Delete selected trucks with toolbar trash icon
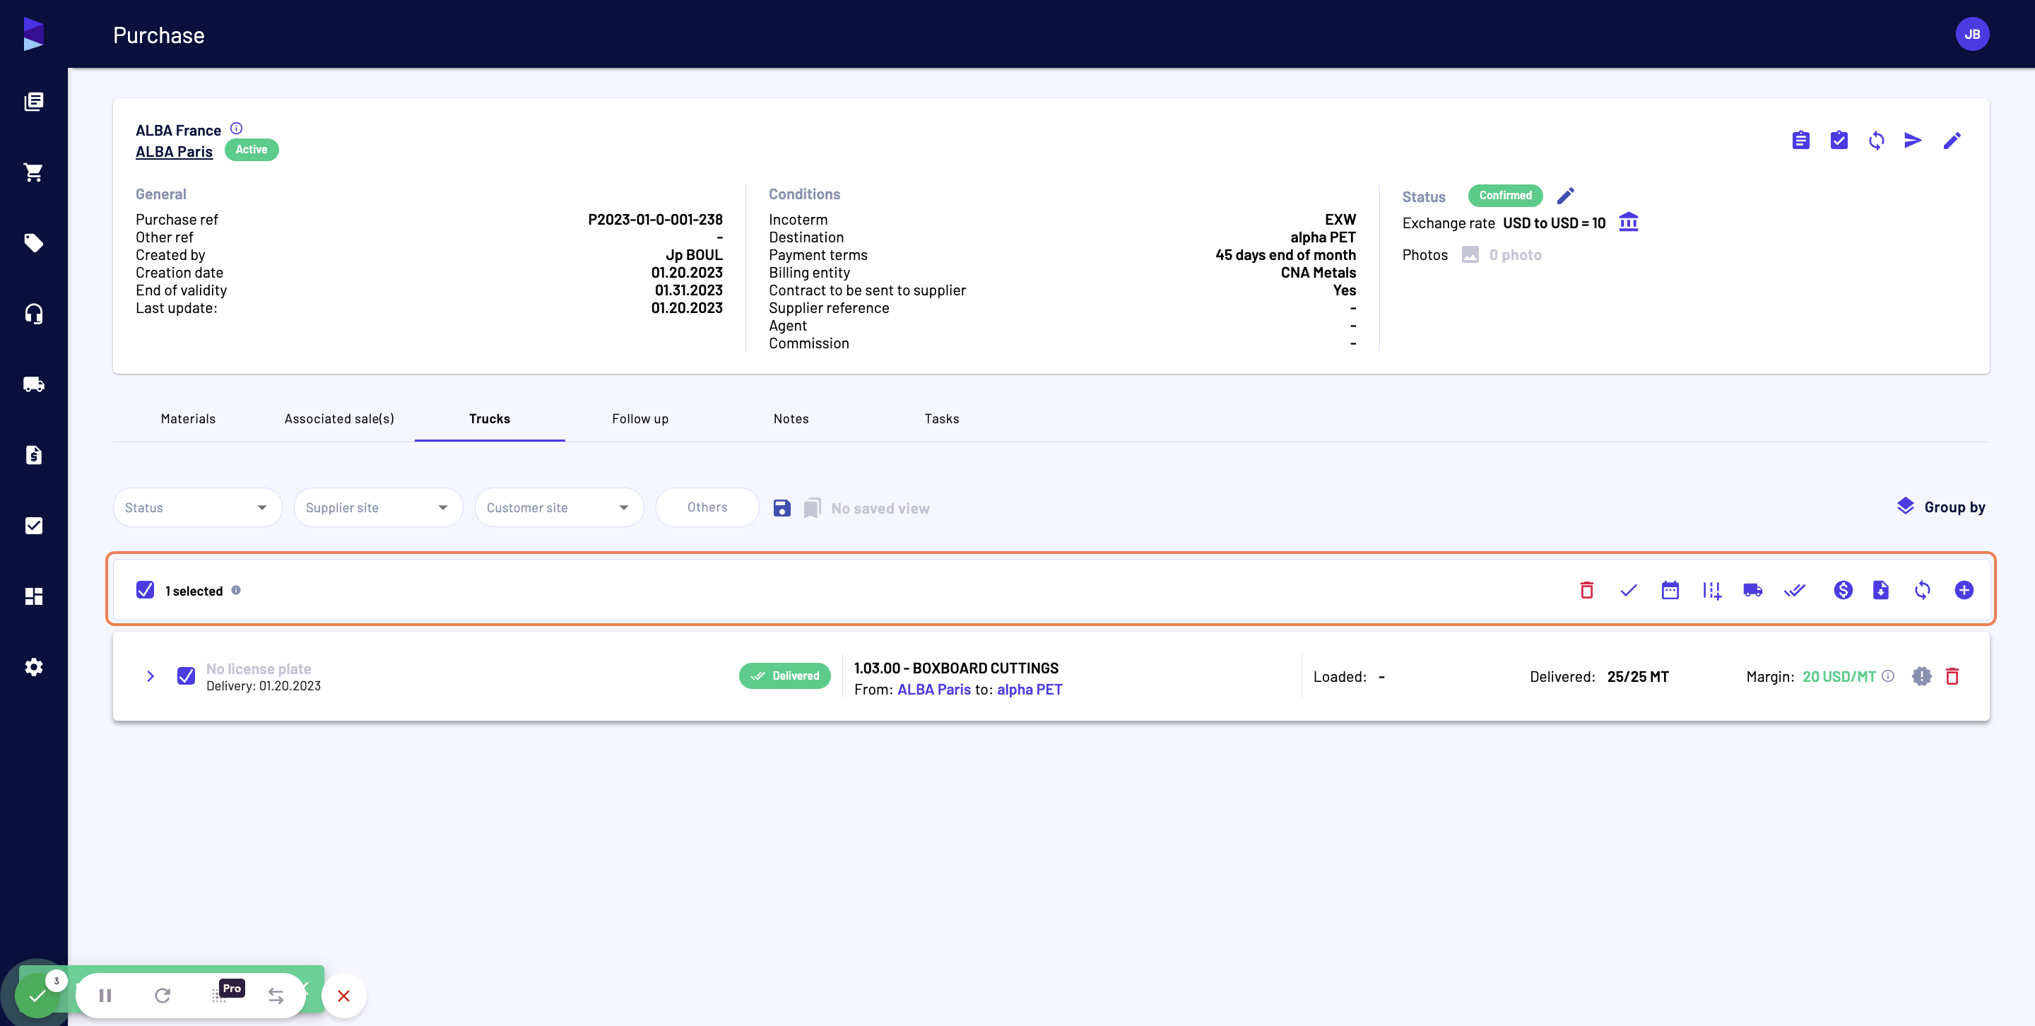The width and height of the screenshot is (2035, 1026). coord(1586,590)
